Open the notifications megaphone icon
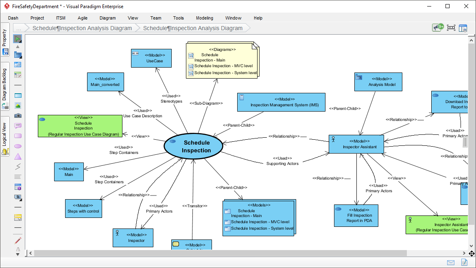 pos(438,28)
